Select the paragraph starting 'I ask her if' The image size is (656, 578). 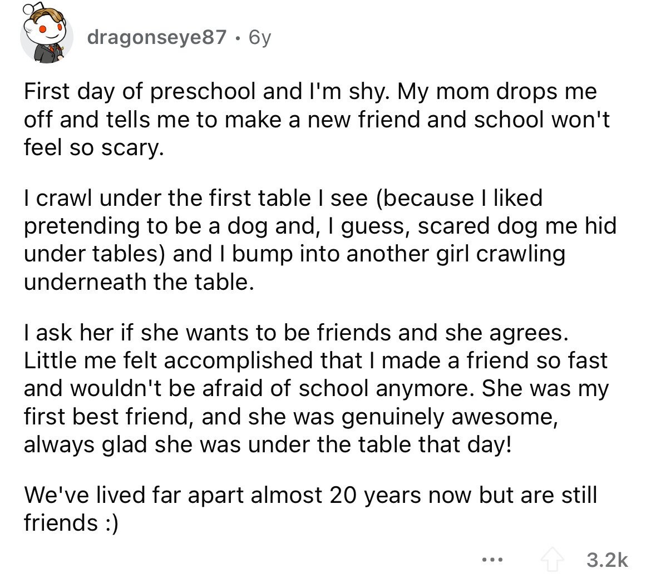[316, 388]
